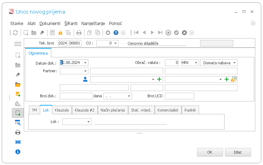Viewport: 263px width, 165px height.
Task: Expand the Lok dropdown
Action: tap(89, 122)
